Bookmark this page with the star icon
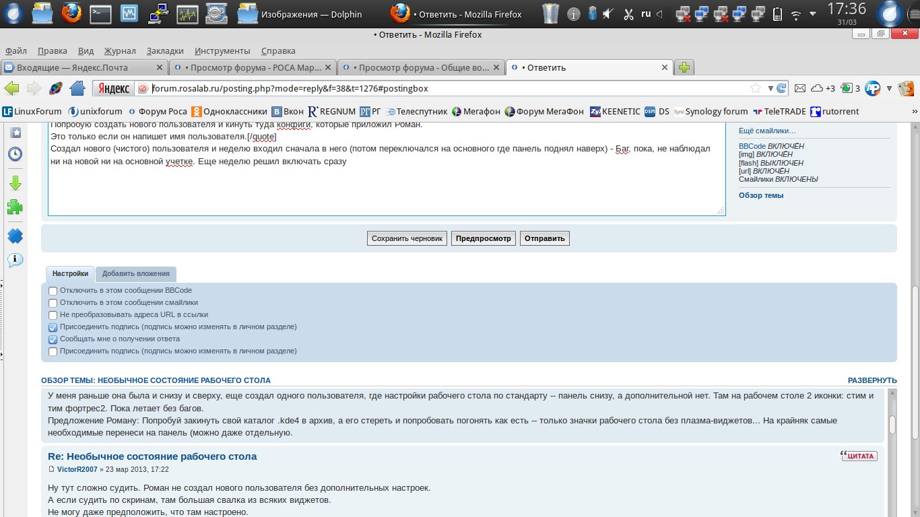This screenshot has height=517, width=920. (756, 88)
